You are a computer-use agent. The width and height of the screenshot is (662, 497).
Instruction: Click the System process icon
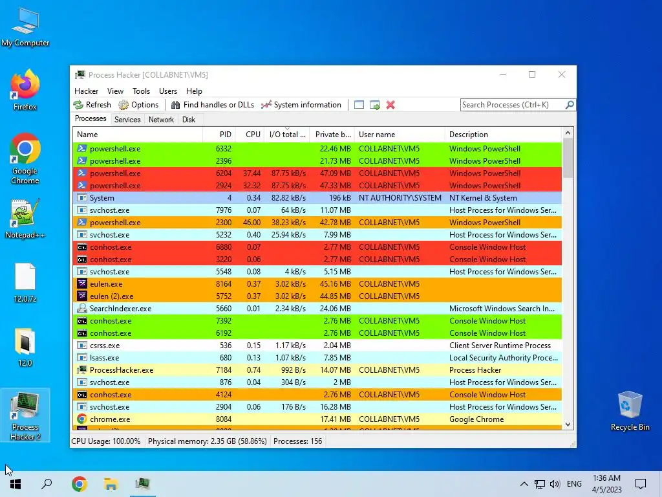82,198
